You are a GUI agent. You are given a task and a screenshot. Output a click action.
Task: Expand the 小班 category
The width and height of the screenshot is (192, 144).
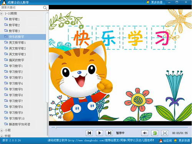click(x=2, y=131)
